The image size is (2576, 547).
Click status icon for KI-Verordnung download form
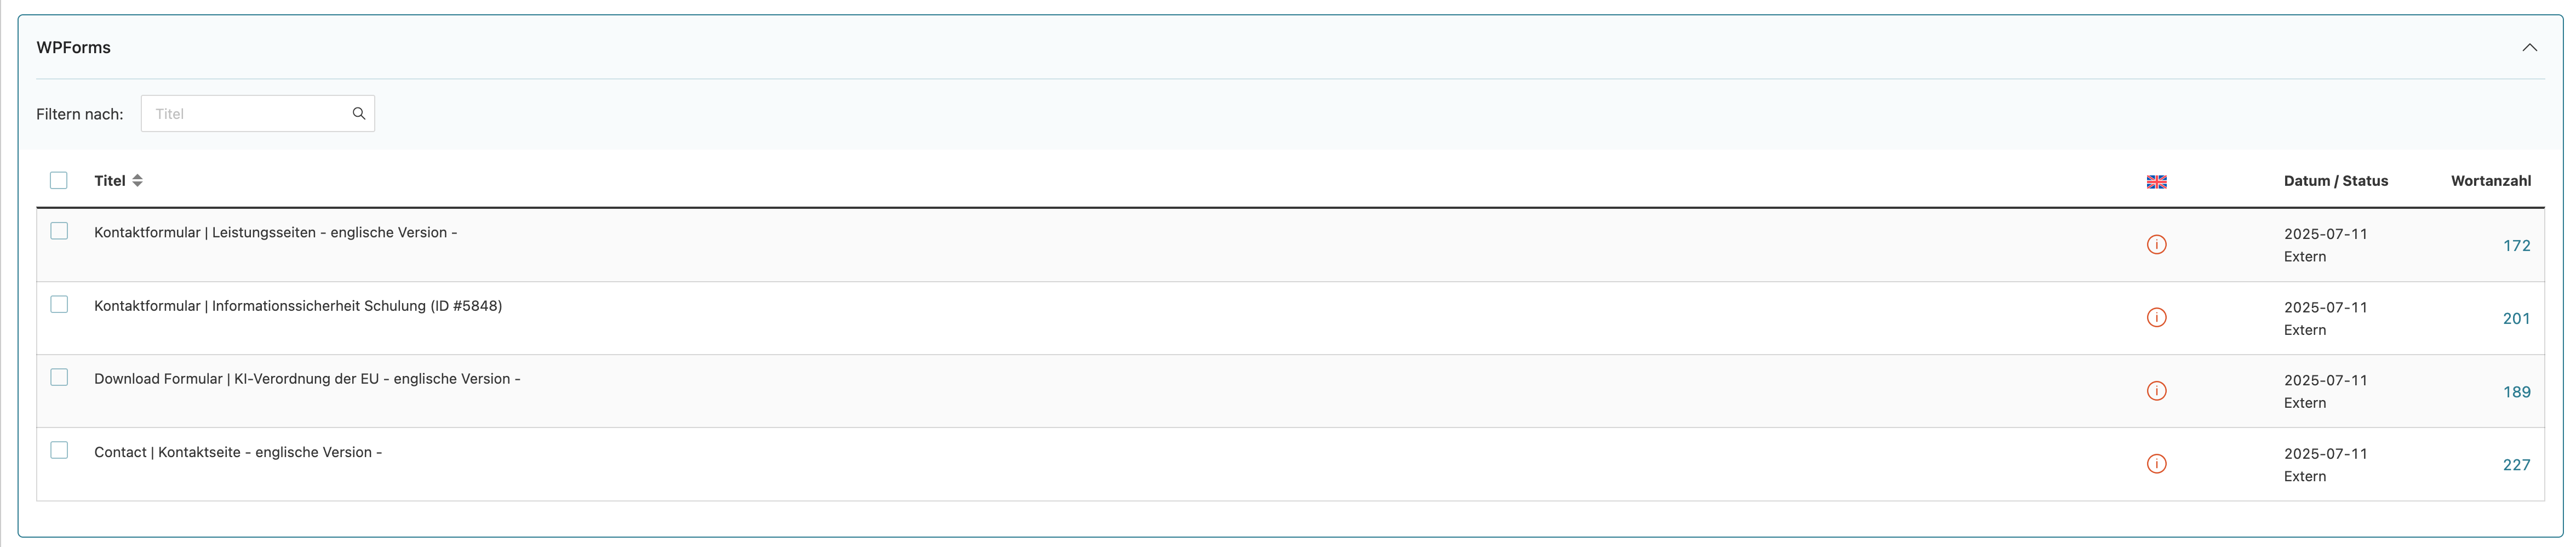coord(2156,391)
